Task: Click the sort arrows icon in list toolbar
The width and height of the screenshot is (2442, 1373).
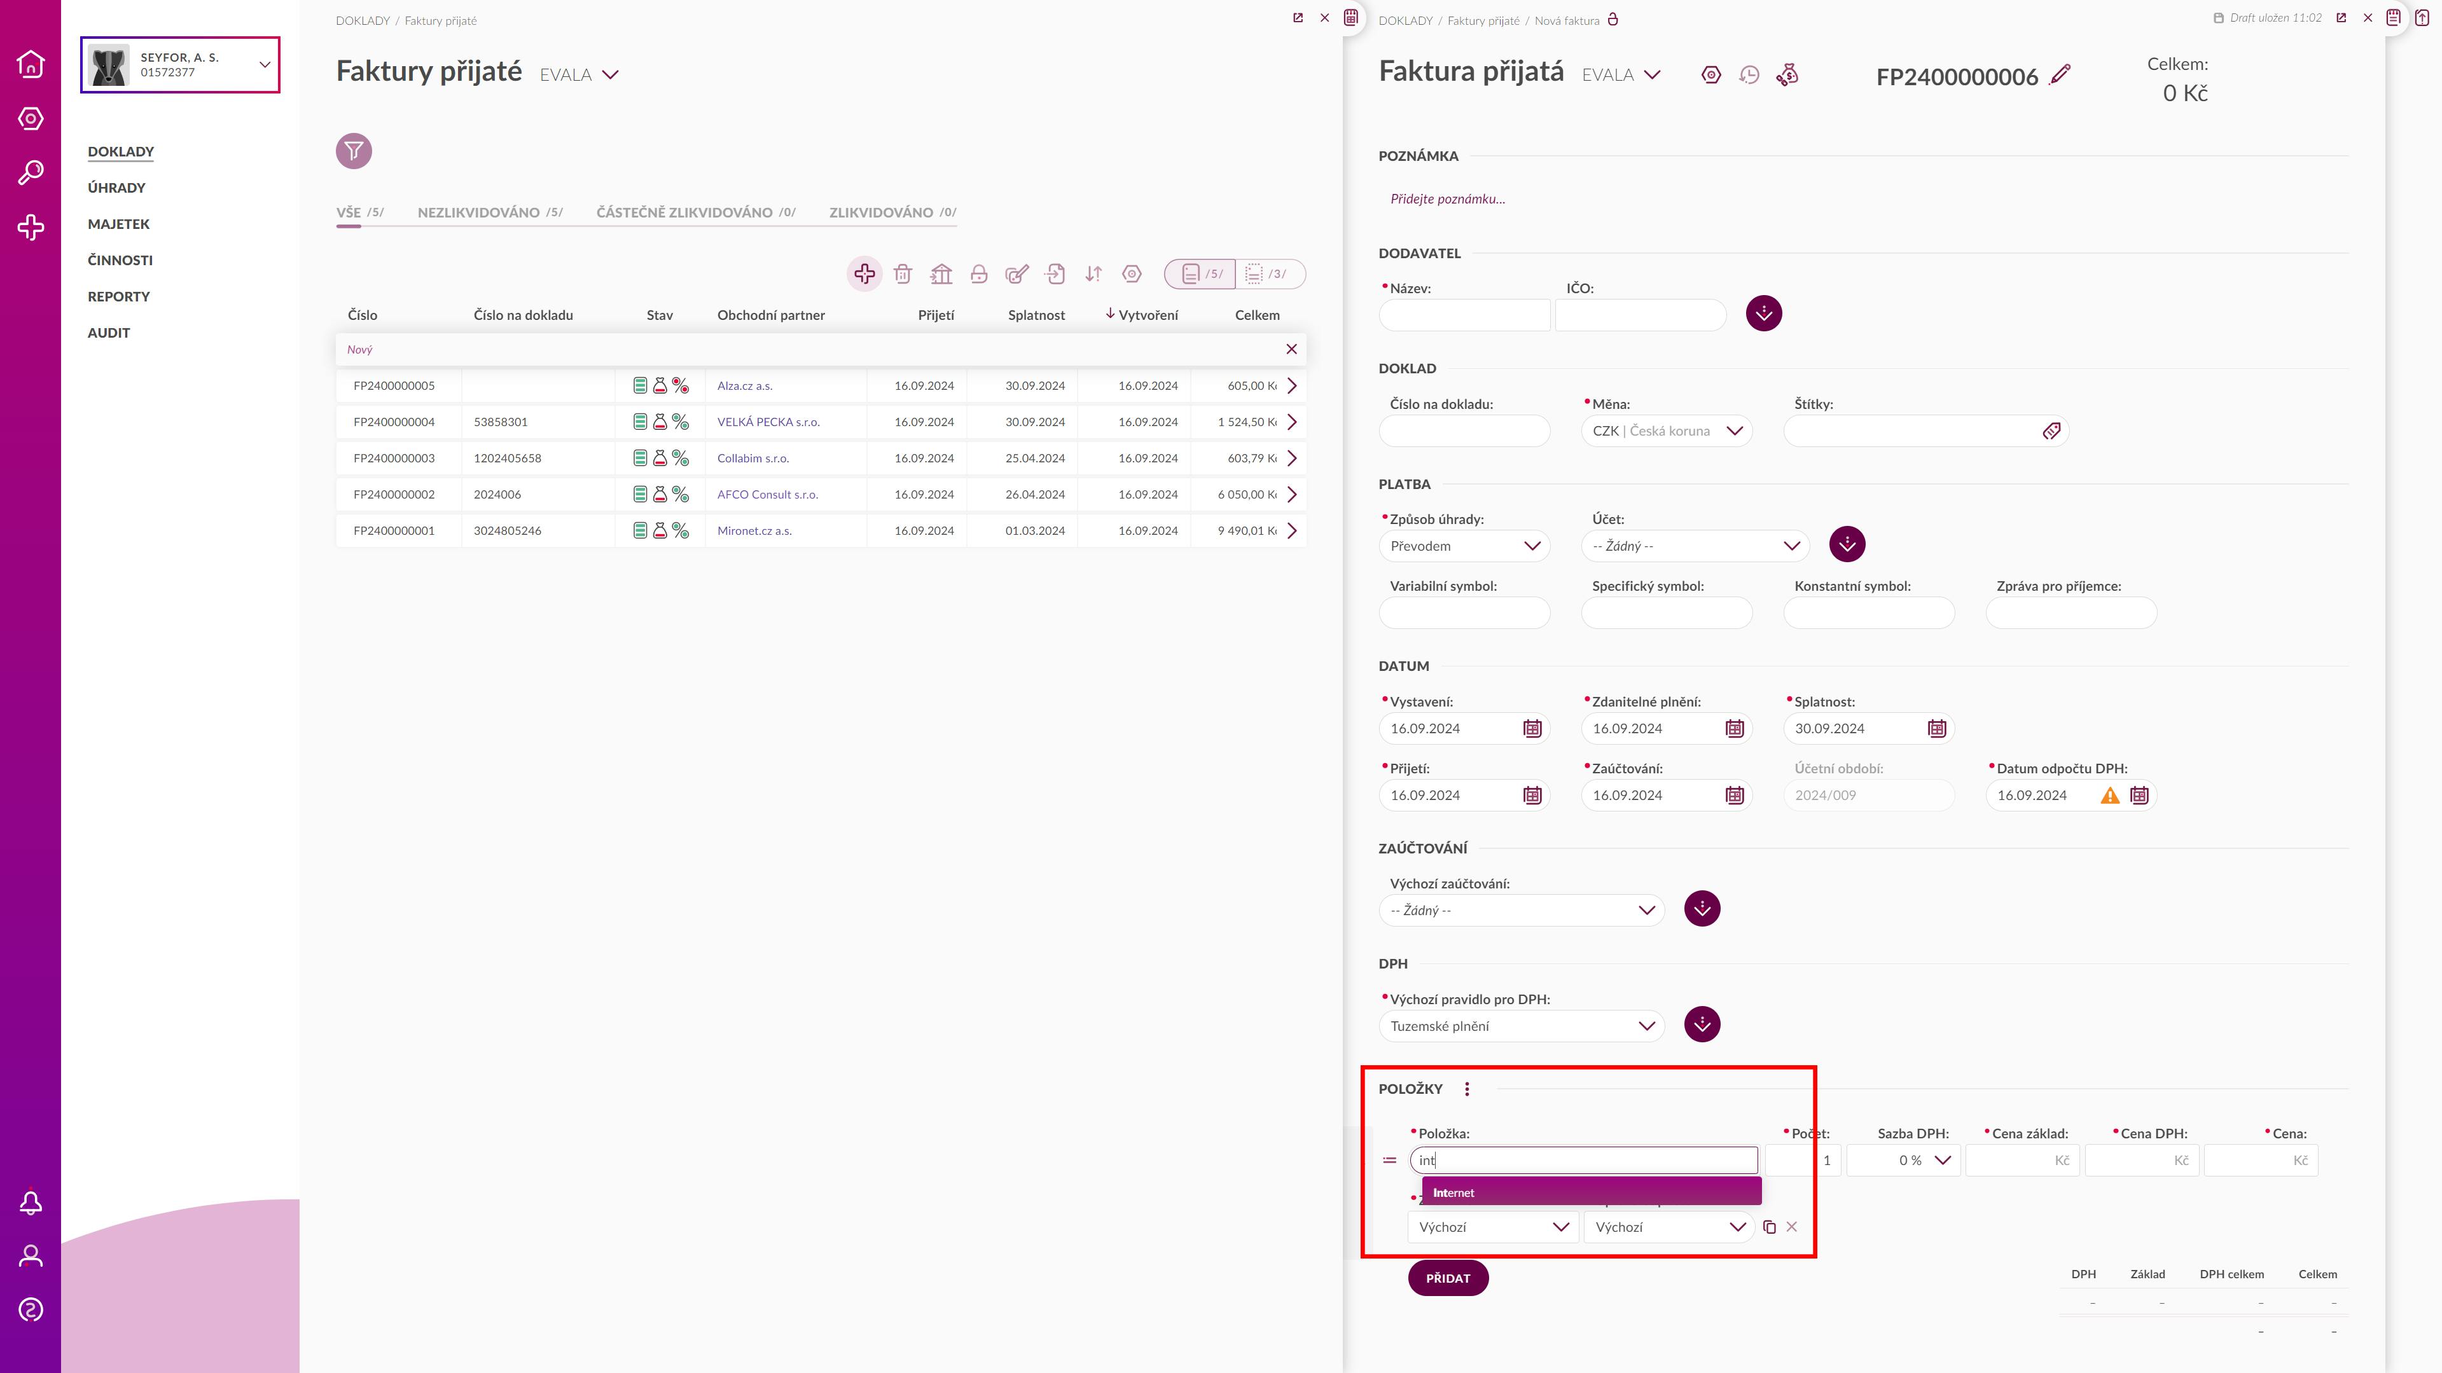Action: coord(1094,274)
